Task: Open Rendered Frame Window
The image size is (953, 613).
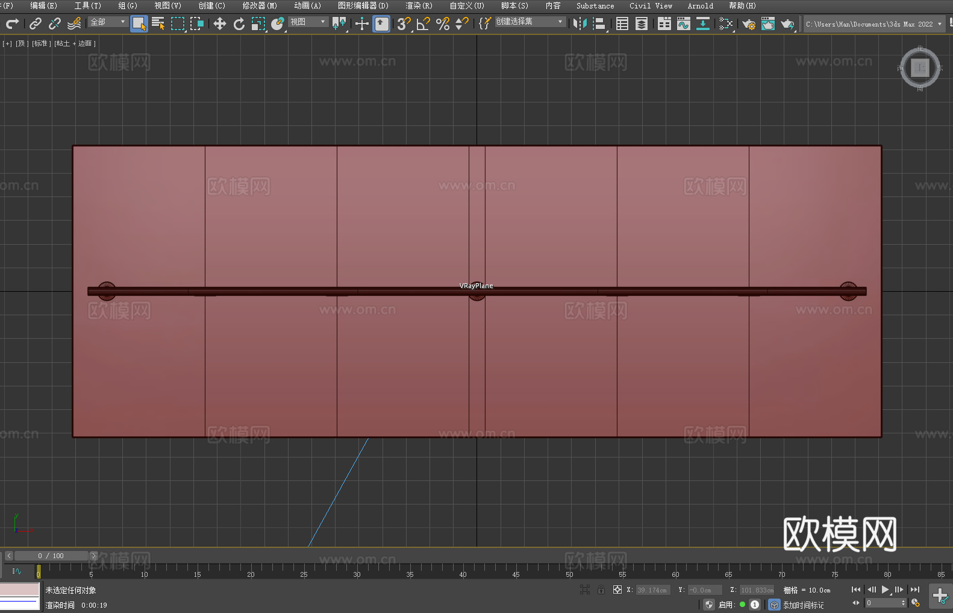Action: click(768, 24)
